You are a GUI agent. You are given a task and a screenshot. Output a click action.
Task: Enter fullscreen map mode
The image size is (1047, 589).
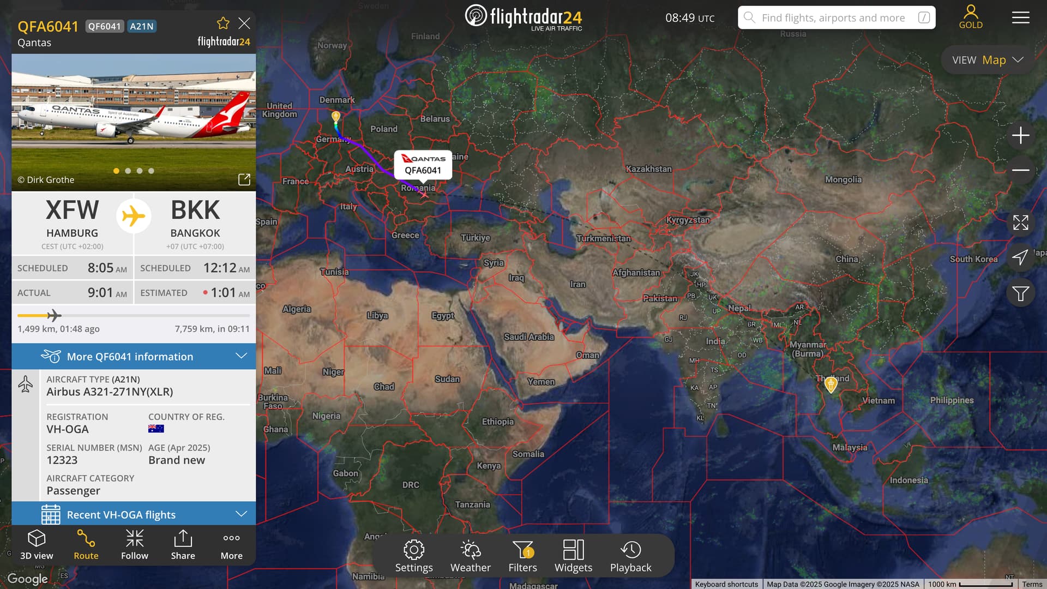(1020, 223)
